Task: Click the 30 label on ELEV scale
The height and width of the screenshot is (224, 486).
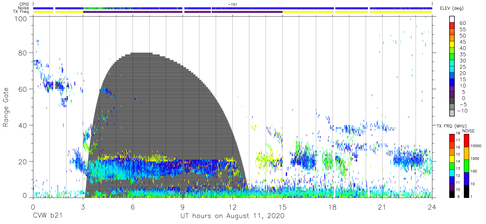Action: tap(463, 61)
